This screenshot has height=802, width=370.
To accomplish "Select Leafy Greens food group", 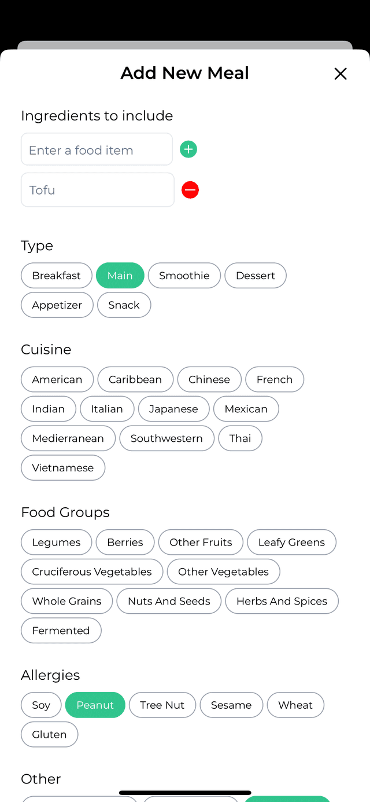I will click(x=291, y=542).
